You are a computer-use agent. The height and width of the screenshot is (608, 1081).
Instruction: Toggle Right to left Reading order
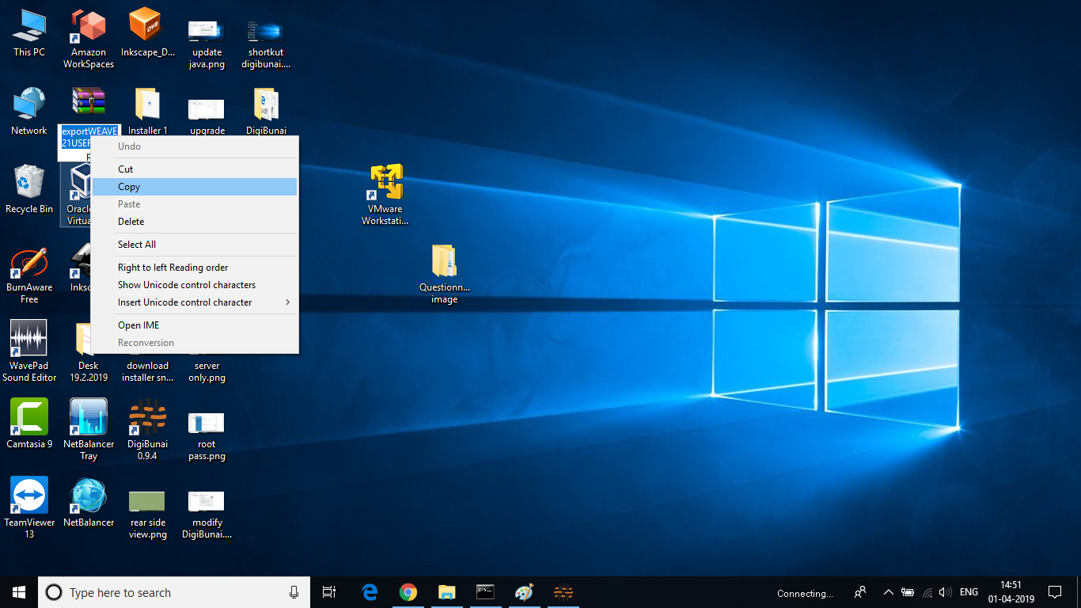click(x=173, y=268)
